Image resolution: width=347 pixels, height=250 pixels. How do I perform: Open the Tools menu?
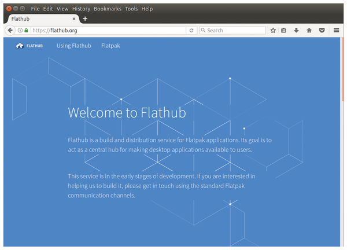click(131, 9)
